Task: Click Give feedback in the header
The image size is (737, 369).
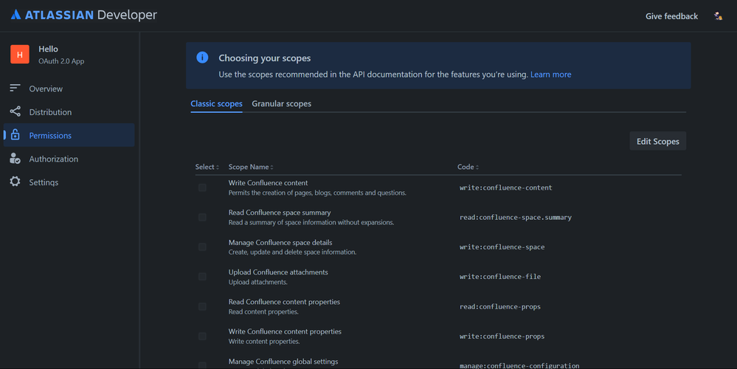Action: point(671,16)
